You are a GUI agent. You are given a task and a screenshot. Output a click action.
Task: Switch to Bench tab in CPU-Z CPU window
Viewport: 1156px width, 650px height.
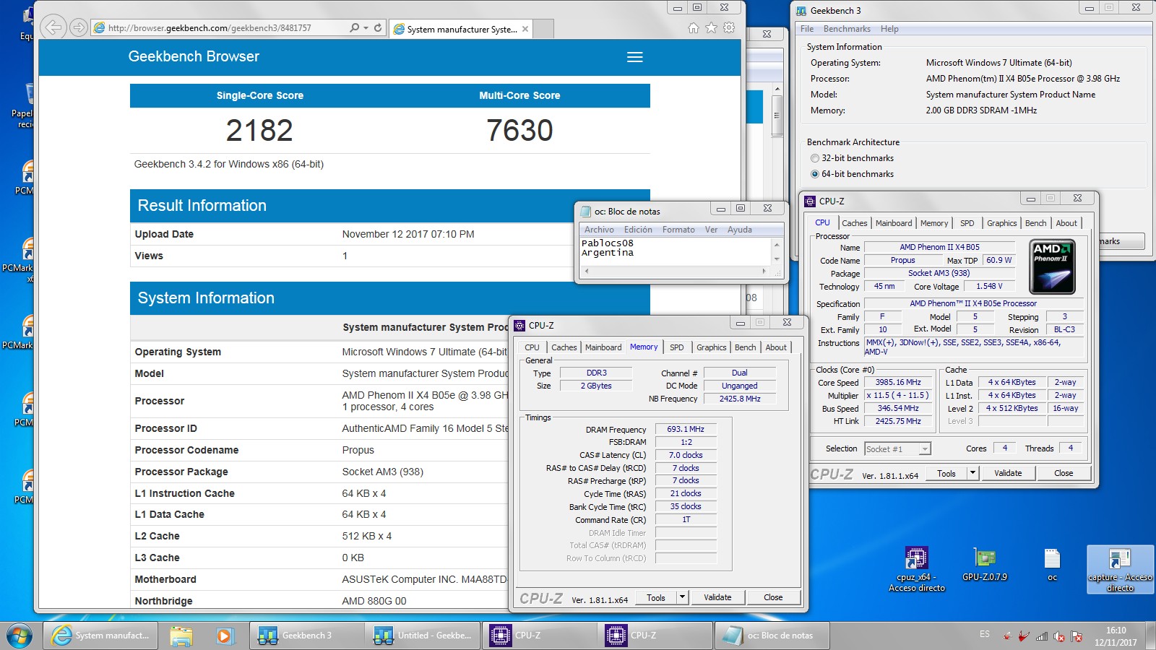pyautogui.click(x=1035, y=223)
